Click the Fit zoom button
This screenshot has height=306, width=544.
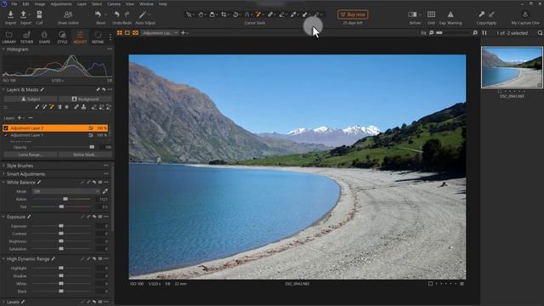click(x=423, y=33)
